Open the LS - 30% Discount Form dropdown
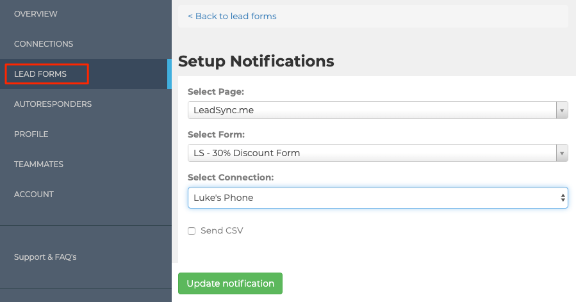The height and width of the screenshot is (302, 576). 372,153
